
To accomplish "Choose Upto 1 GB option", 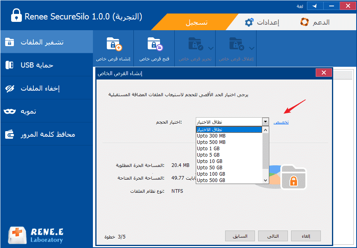I will coord(229,149).
